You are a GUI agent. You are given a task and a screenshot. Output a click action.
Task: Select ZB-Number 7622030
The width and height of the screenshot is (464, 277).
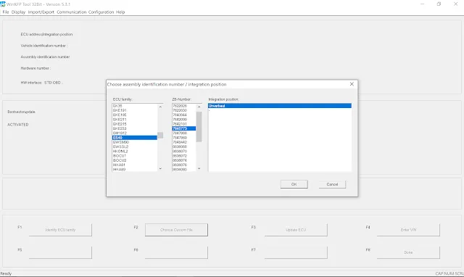click(183, 110)
